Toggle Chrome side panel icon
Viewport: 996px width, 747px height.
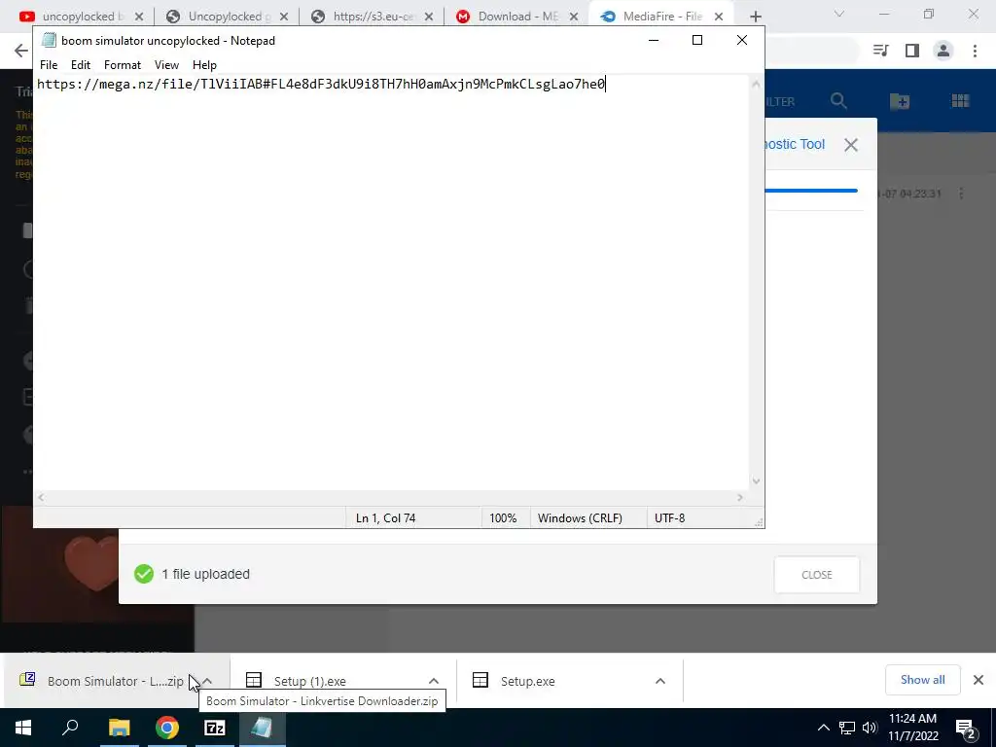(912, 51)
